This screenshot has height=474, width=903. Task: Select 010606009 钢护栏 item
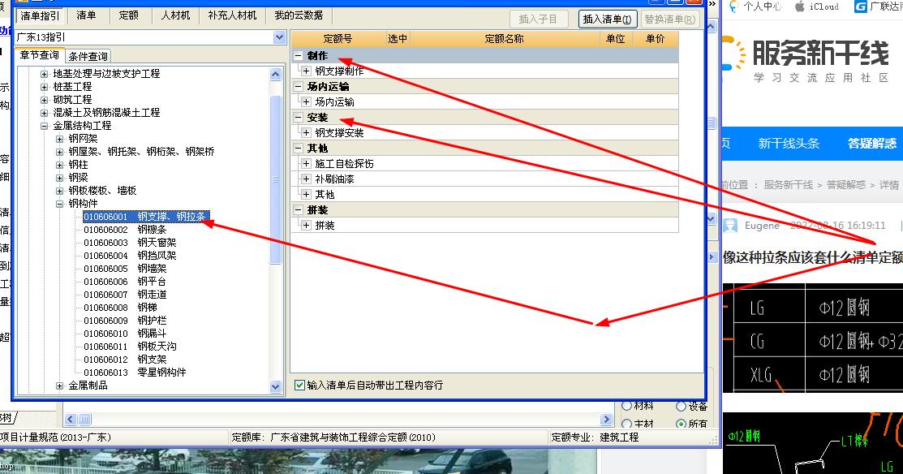point(125,321)
